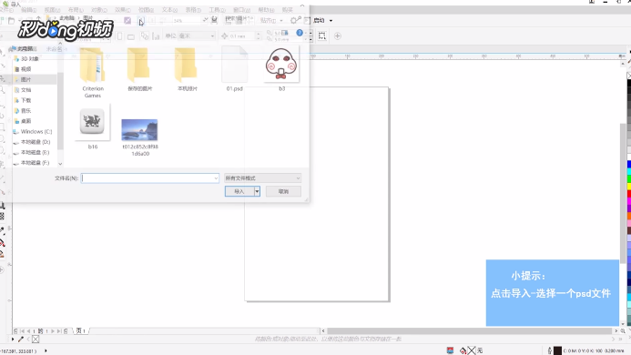Open the 单位 units dropdown
Viewport: 631px width, 355px height.
coord(196,36)
